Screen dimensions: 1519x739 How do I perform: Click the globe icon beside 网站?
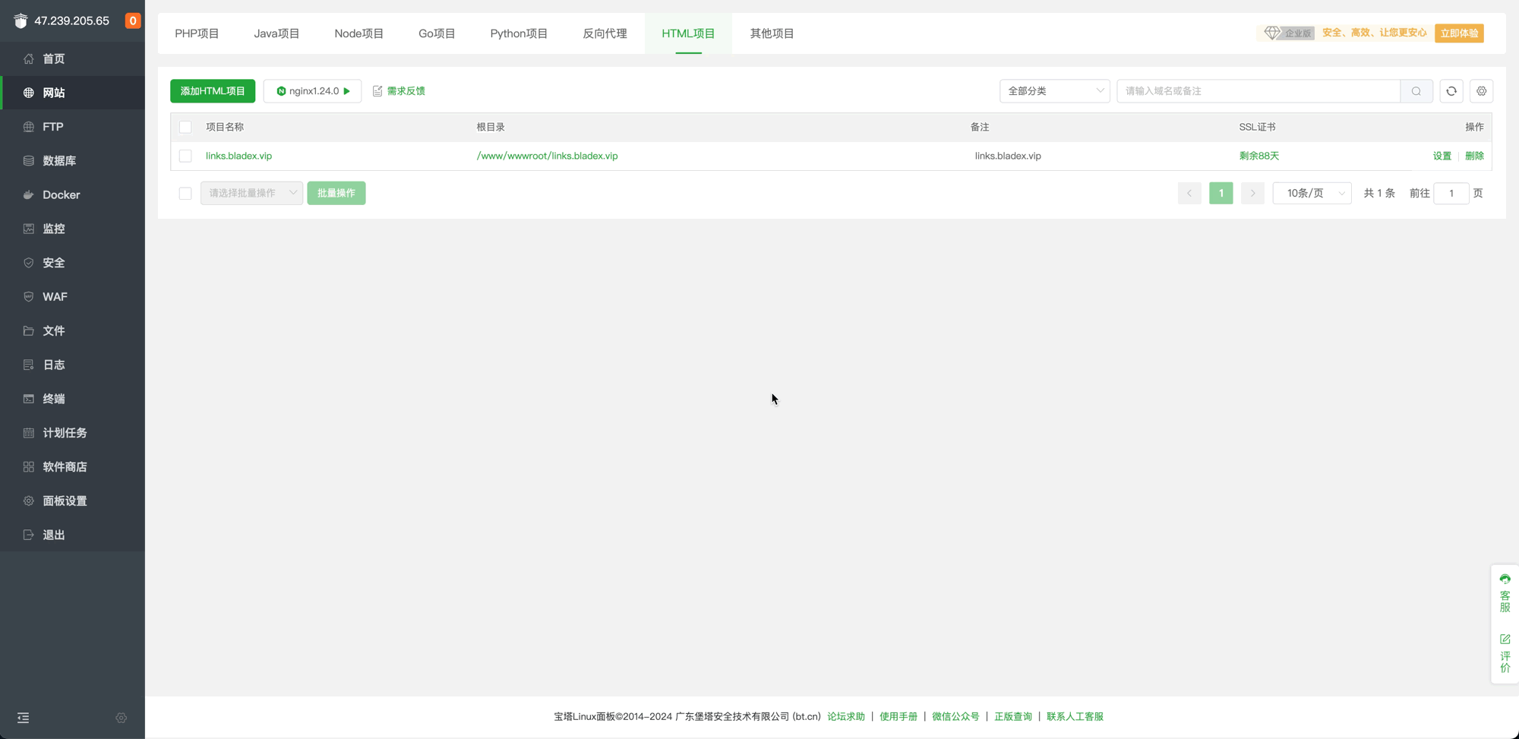[x=28, y=93]
